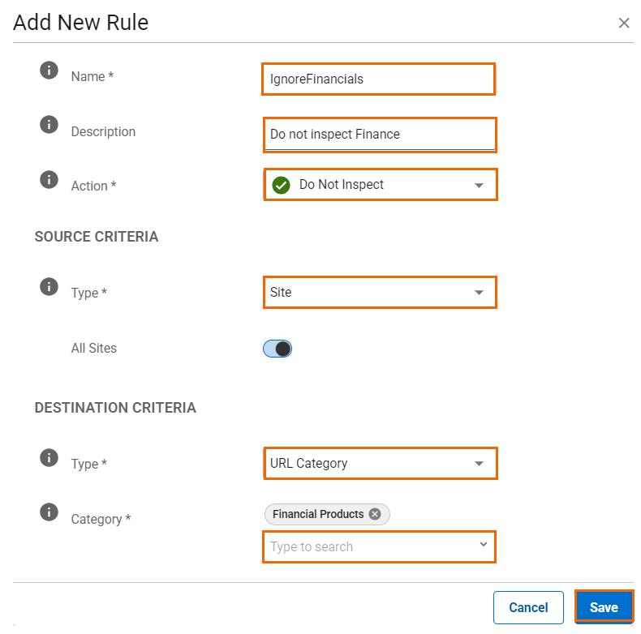Click the Name field containing IgnoreFinancials
This screenshot has height=634, width=641.
379,79
